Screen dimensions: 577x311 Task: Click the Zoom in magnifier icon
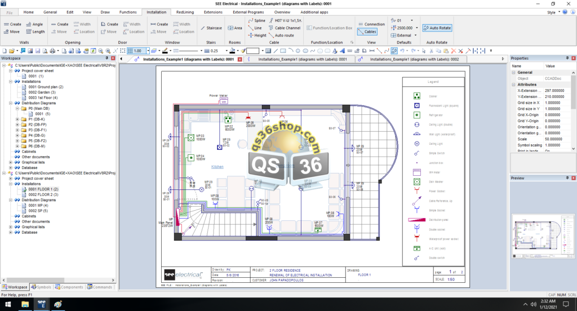coord(108,51)
